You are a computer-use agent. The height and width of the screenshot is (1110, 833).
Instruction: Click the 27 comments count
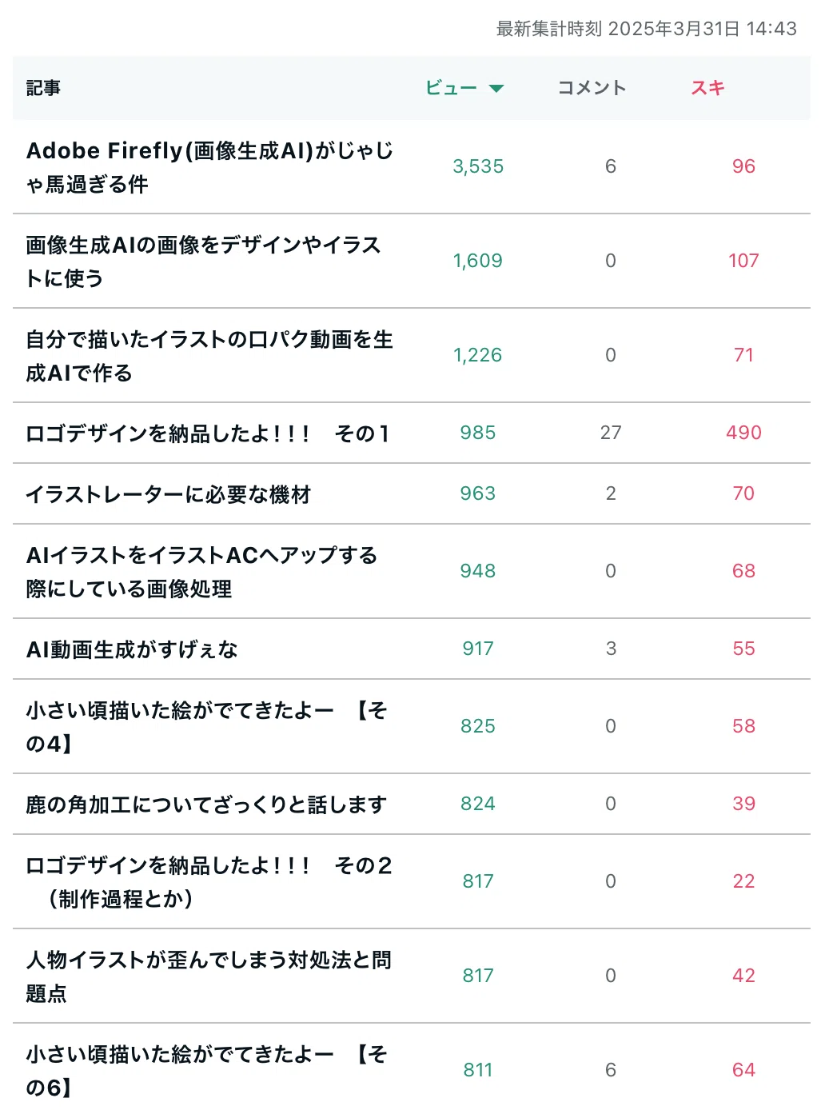pyautogui.click(x=611, y=433)
